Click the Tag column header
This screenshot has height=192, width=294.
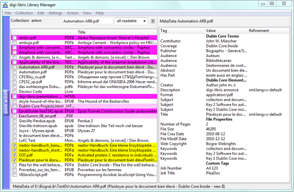(x=164, y=31)
